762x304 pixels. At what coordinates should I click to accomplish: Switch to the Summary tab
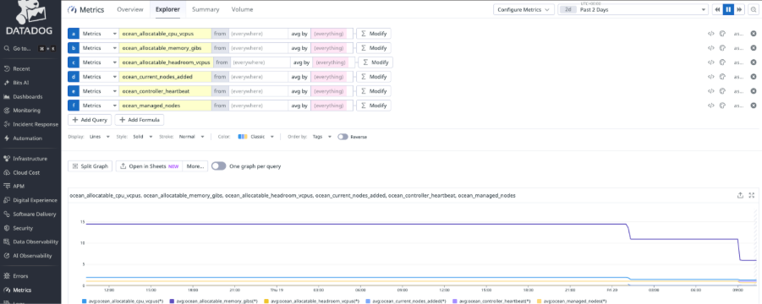coord(206,9)
